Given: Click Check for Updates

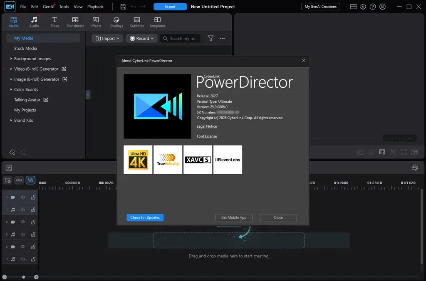Looking at the screenshot, I should [145, 217].
